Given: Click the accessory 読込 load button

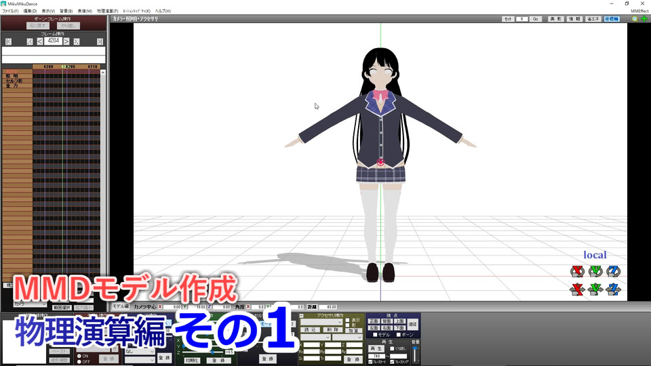Looking at the screenshot, I should click(310, 329).
